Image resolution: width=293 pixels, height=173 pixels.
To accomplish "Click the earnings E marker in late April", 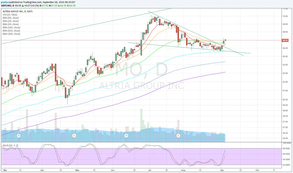I will pos(74,135).
